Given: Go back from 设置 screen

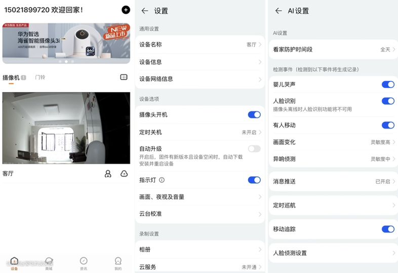Looking at the screenshot, I should [x=145, y=11].
